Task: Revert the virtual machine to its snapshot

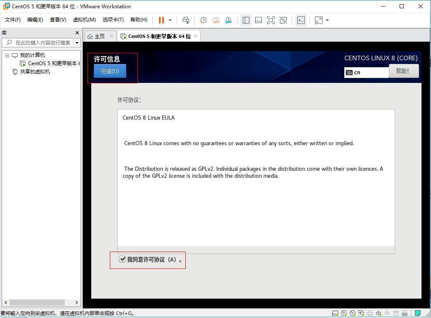Action: pos(216,20)
